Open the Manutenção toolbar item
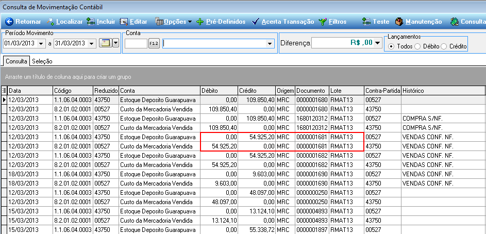 point(418,22)
